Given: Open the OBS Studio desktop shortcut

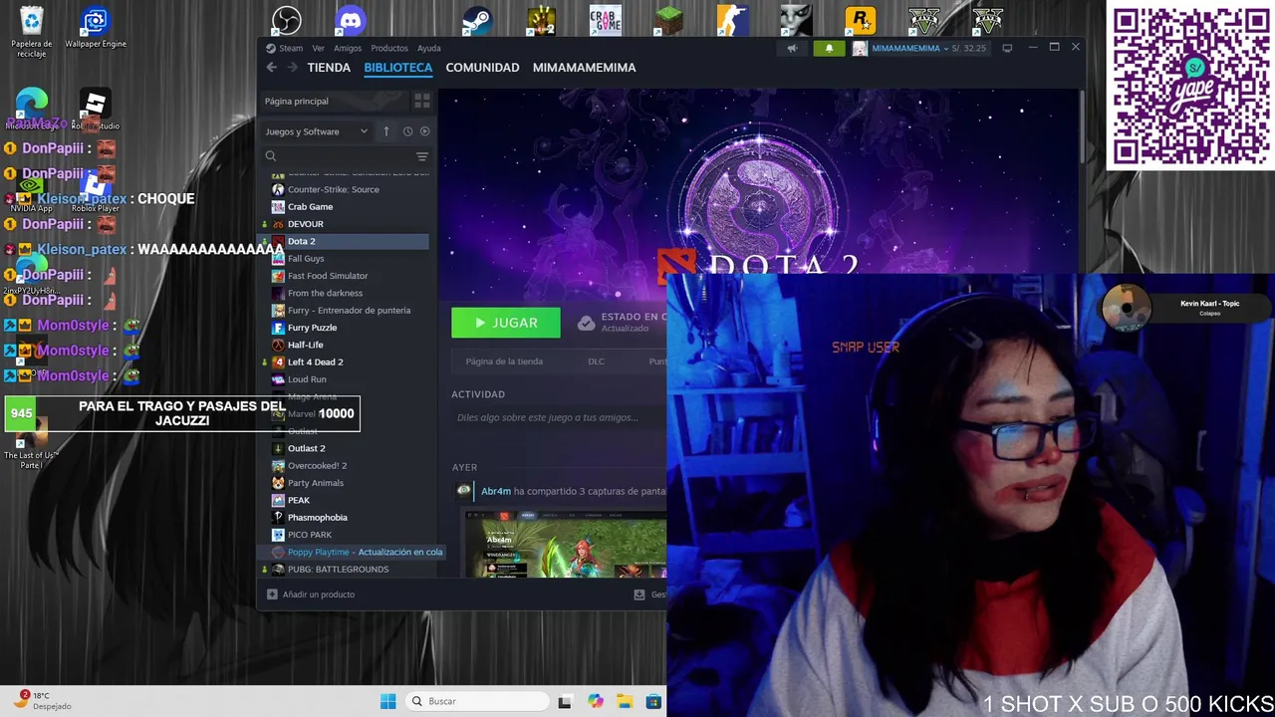Looking at the screenshot, I should (x=287, y=20).
